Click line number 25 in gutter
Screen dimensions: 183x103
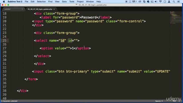[x=5, y=41]
